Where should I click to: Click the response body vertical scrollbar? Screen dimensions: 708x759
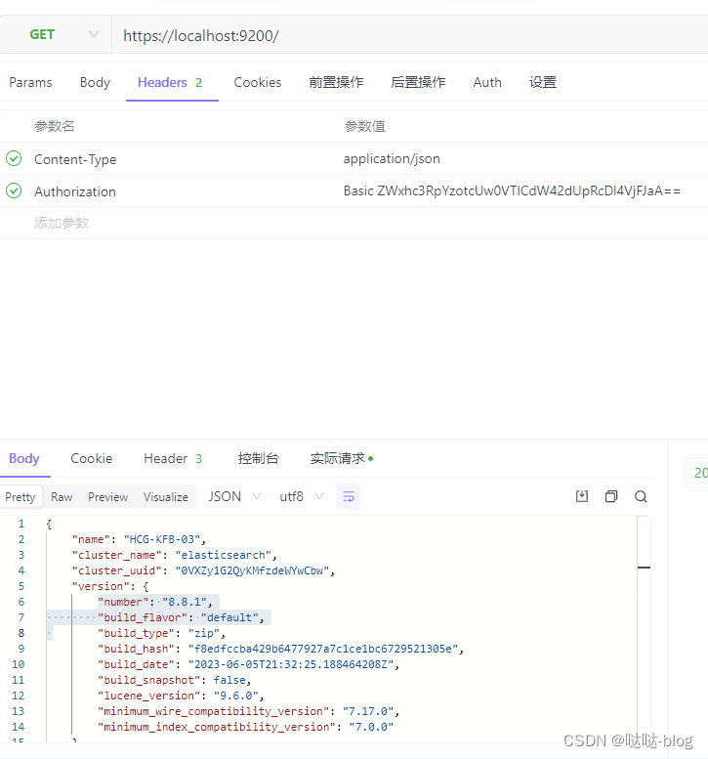point(644,628)
